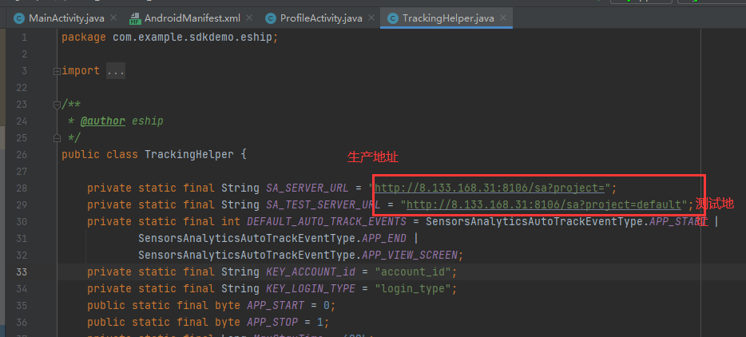Click the Javadoc fold end marker at line 25
Viewport: 746px width, 337px height.
click(x=57, y=138)
